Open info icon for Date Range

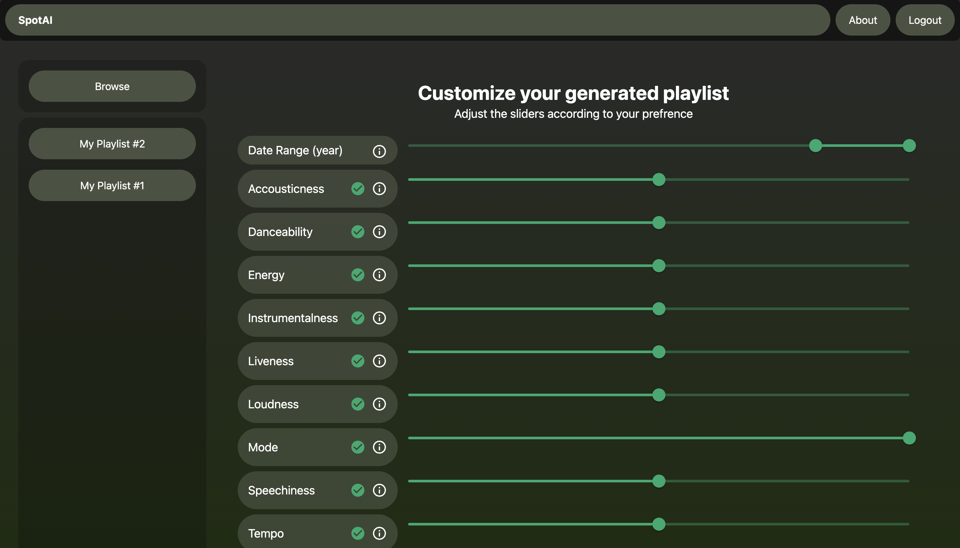coord(379,151)
